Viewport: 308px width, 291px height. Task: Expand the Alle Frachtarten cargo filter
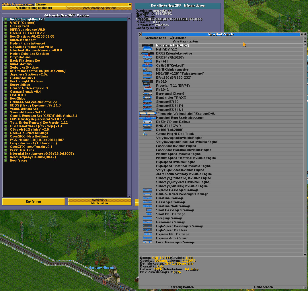coord(305,41)
